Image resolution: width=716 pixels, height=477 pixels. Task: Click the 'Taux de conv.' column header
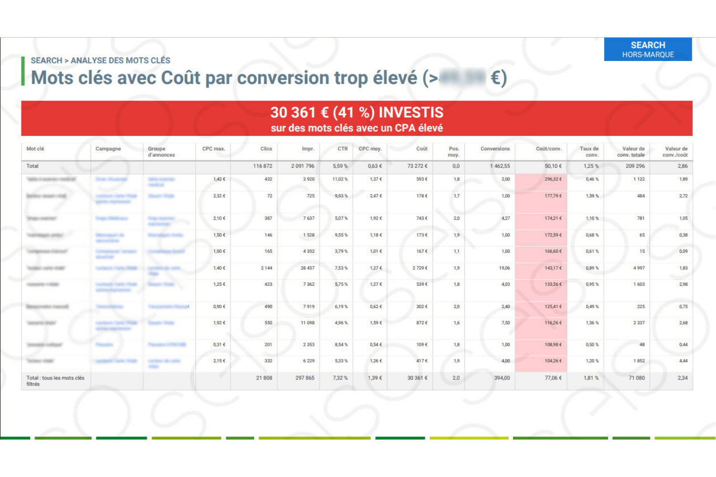(589, 152)
